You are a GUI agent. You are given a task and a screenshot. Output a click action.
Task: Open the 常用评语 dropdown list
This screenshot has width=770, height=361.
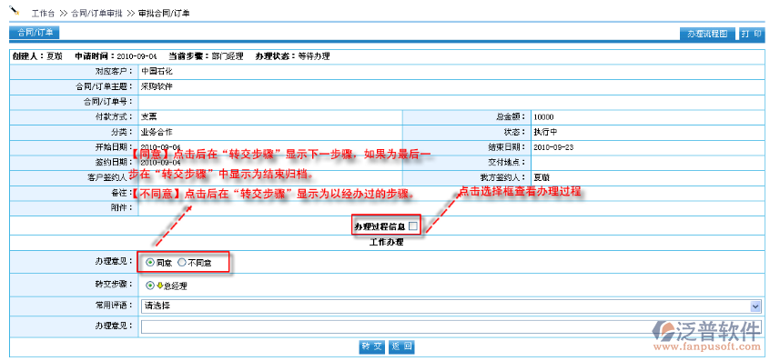click(451, 306)
